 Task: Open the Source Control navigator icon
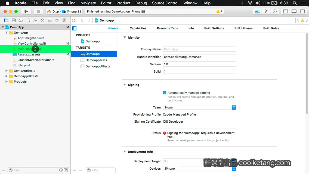(x=14, y=20)
